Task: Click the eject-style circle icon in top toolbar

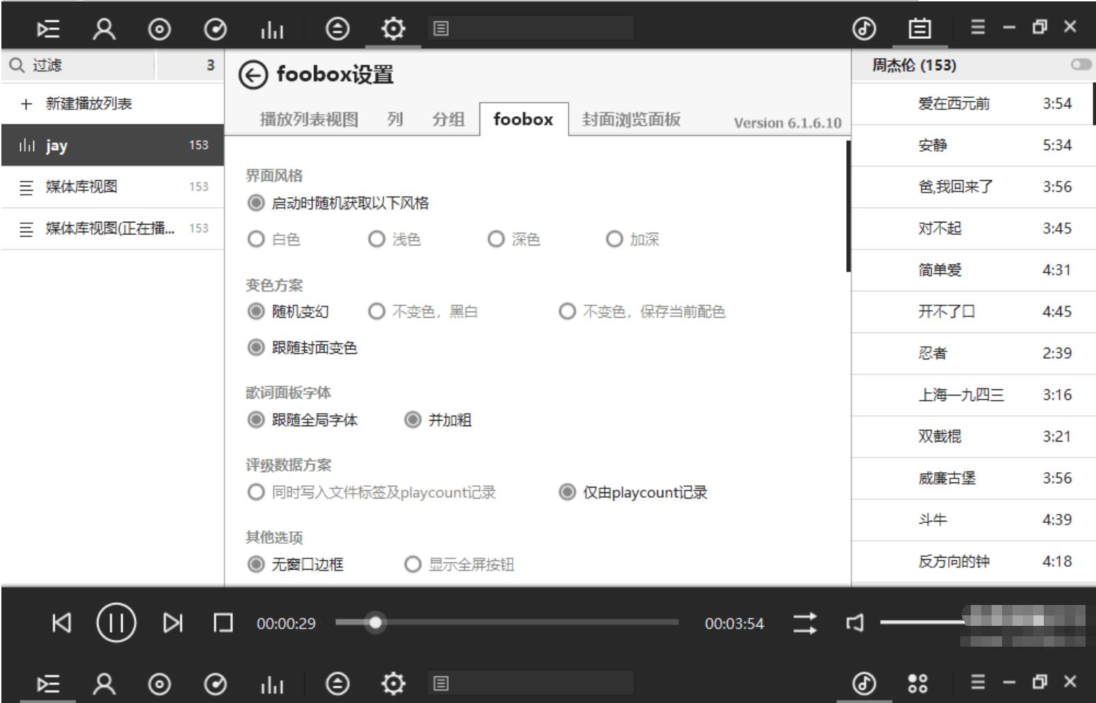Action: (337, 29)
